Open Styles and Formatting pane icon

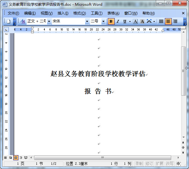point(23,21)
